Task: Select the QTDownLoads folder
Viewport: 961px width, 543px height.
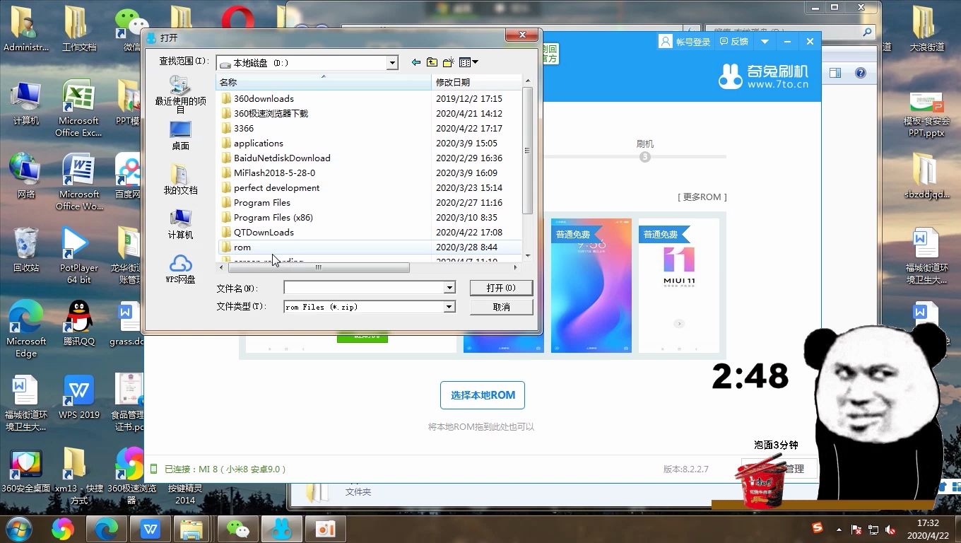Action: [x=264, y=232]
